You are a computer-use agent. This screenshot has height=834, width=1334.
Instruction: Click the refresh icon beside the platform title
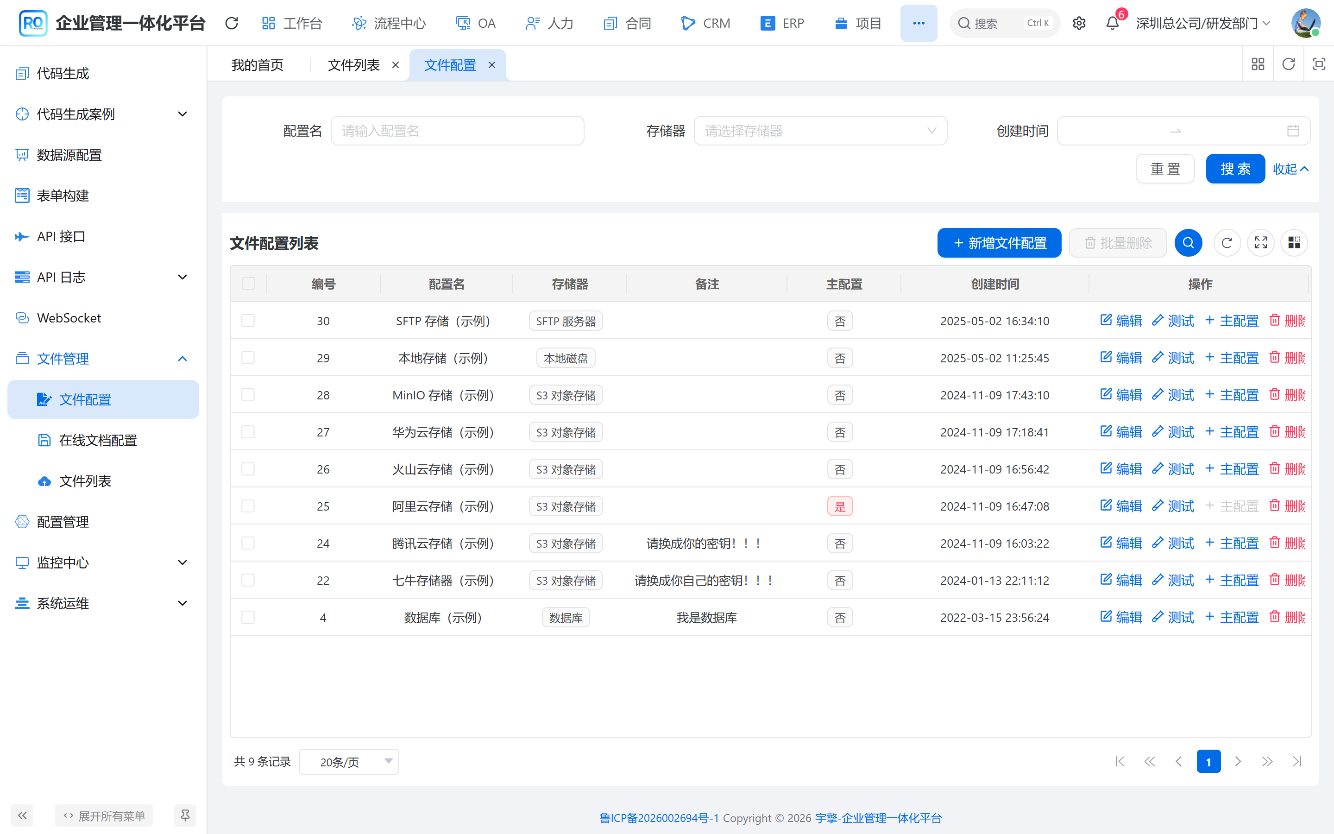pyautogui.click(x=232, y=23)
